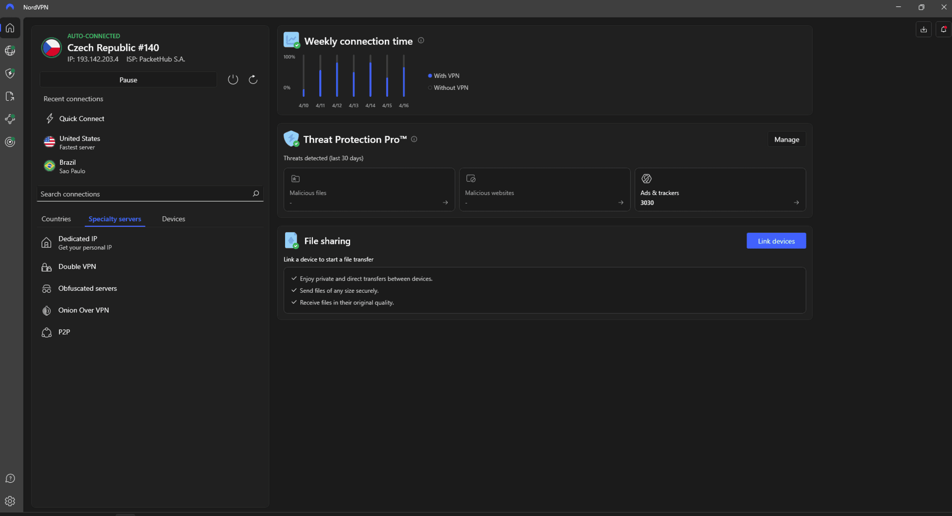Click the notifications bell icon

coord(943,29)
